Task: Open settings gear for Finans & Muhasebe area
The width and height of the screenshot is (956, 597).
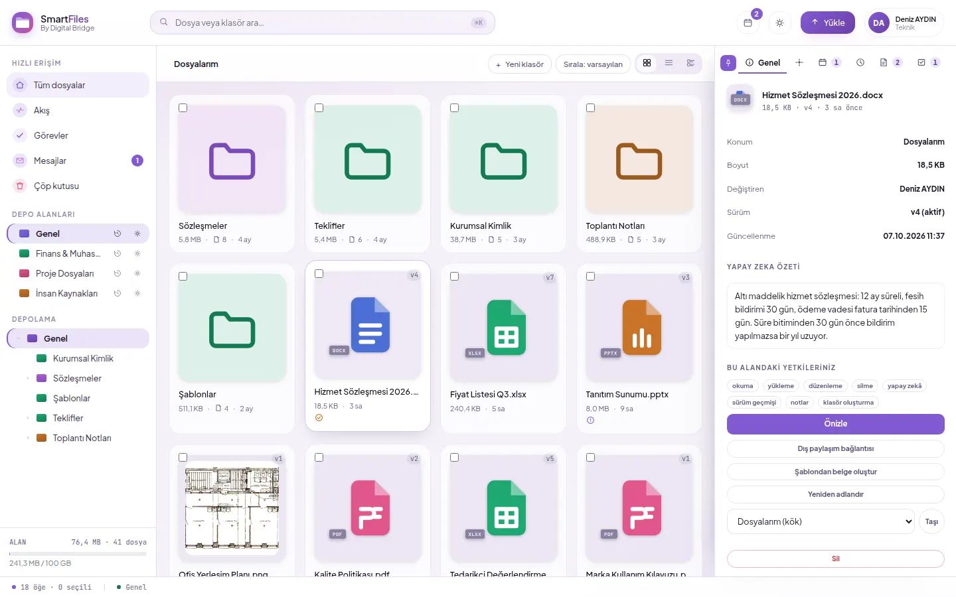Action: tap(137, 253)
